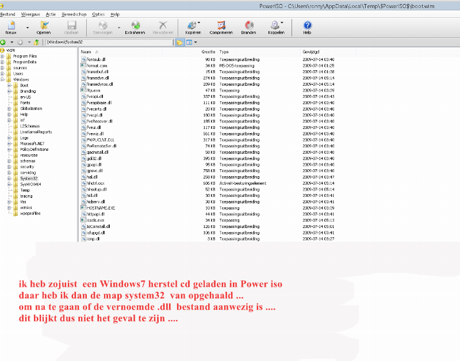Screen dimensions: 460x361
Task: Expand the sources tree node
Action: click(2, 68)
